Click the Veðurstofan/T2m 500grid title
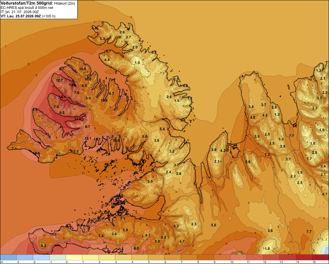Viewport: 329px width, 264px height. click(27, 3)
